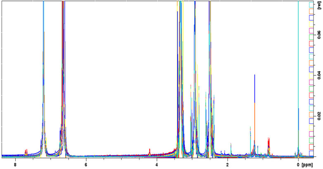Viewport: 323px width, 169px height.
Task: Click the 0.04 intensity axis value
Action: 319,76
